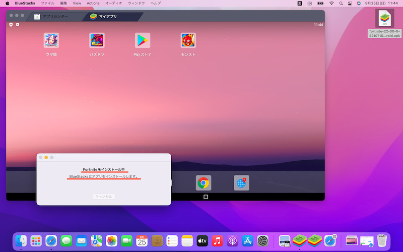Open the ファイル menu
This screenshot has height=252, width=403.
(47, 3)
